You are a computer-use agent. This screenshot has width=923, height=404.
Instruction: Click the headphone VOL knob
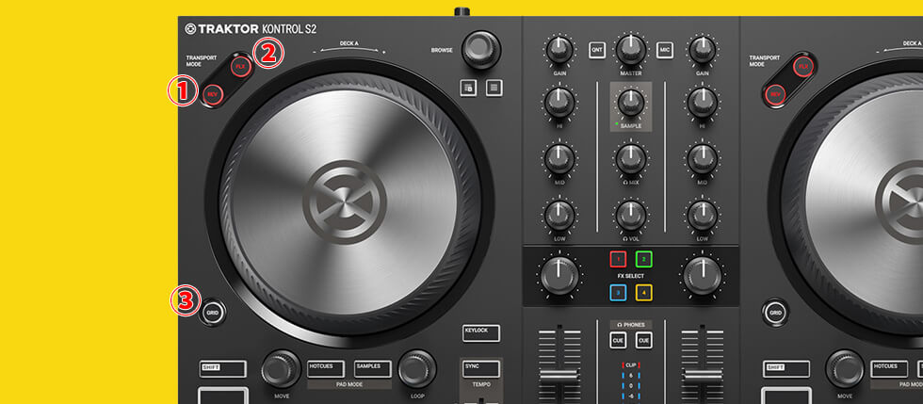[x=630, y=216]
